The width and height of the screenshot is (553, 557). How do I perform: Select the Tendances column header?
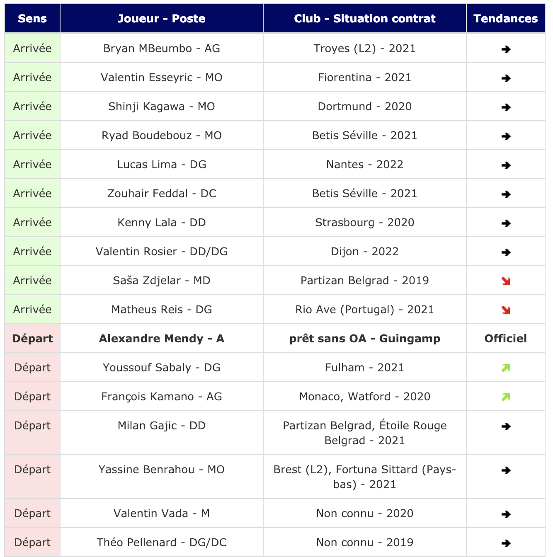click(506, 19)
